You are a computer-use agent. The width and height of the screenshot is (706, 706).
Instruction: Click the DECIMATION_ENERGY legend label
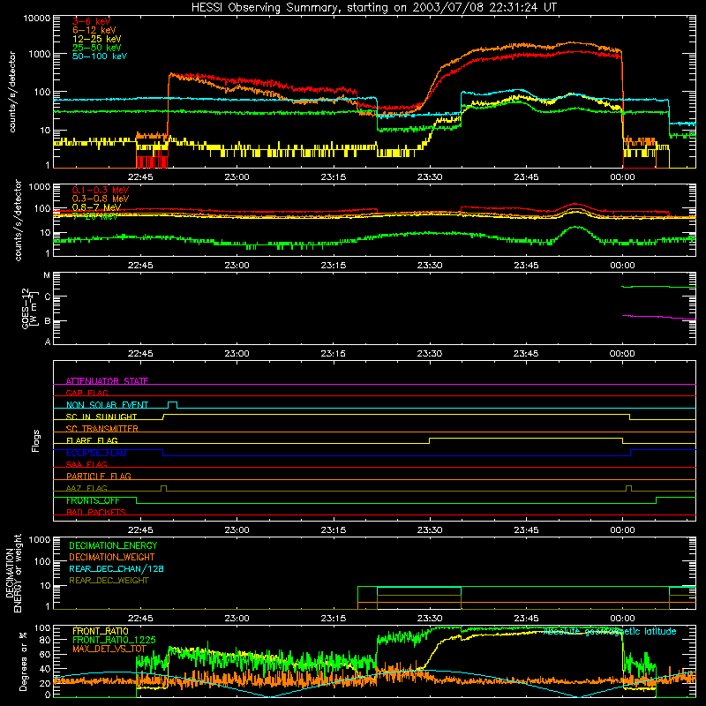pyautogui.click(x=113, y=545)
